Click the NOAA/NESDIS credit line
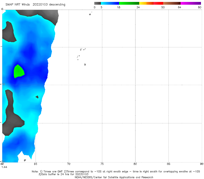 click(114, 177)
